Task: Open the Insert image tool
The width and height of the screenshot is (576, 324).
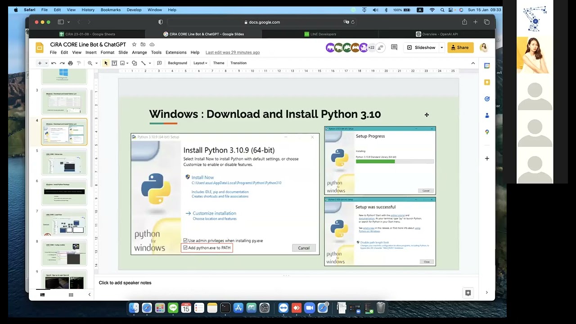Action: click(x=122, y=63)
